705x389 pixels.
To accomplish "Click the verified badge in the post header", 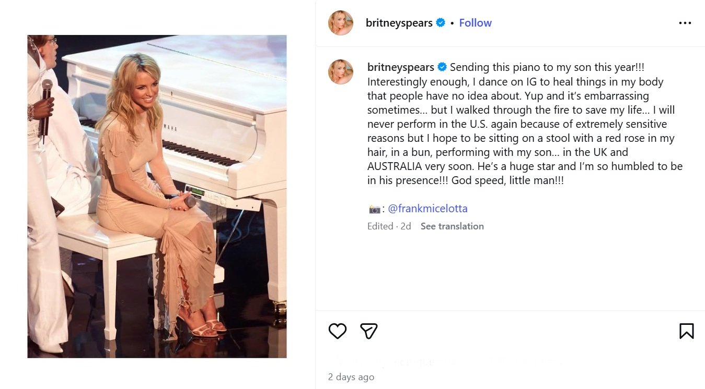I will tap(441, 23).
